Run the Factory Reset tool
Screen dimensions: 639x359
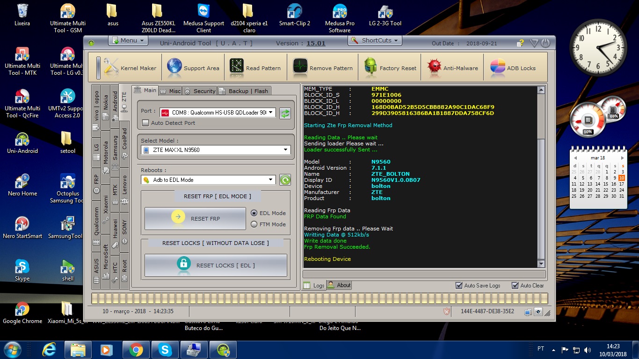click(x=390, y=68)
